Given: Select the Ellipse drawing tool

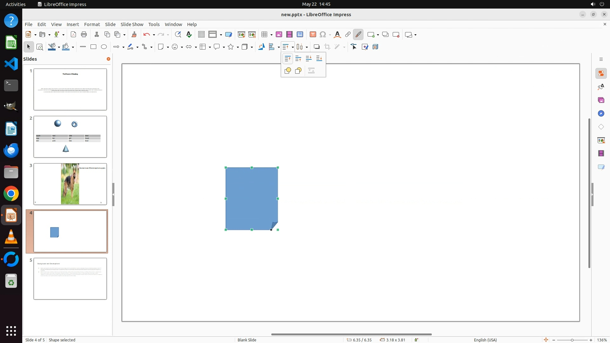Looking at the screenshot, I should click(x=104, y=47).
